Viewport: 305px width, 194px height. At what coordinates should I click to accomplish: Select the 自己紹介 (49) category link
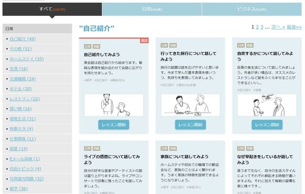click(22, 39)
